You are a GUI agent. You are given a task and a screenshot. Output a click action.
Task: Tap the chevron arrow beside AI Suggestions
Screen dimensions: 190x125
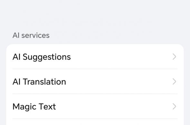[x=174, y=57]
